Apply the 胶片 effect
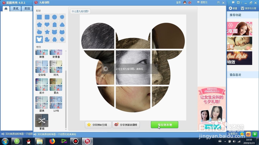259x145 pixels. click(42, 85)
